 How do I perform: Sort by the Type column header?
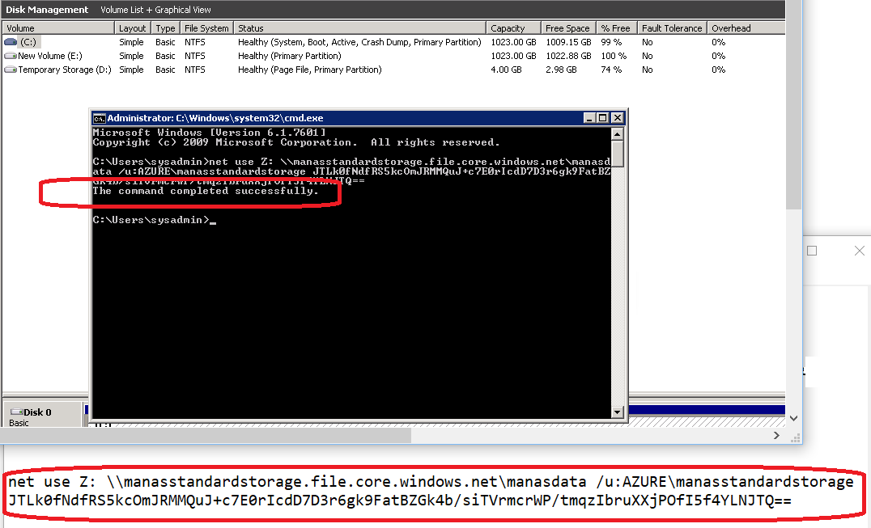pyautogui.click(x=165, y=28)
